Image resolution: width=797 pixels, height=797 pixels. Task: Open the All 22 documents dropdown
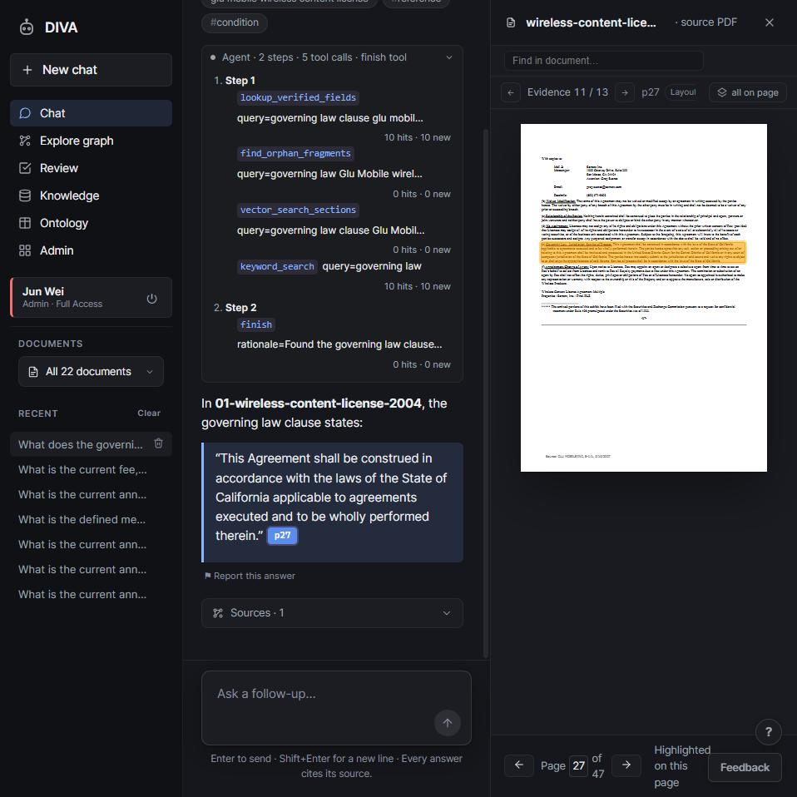pos(91,372)
